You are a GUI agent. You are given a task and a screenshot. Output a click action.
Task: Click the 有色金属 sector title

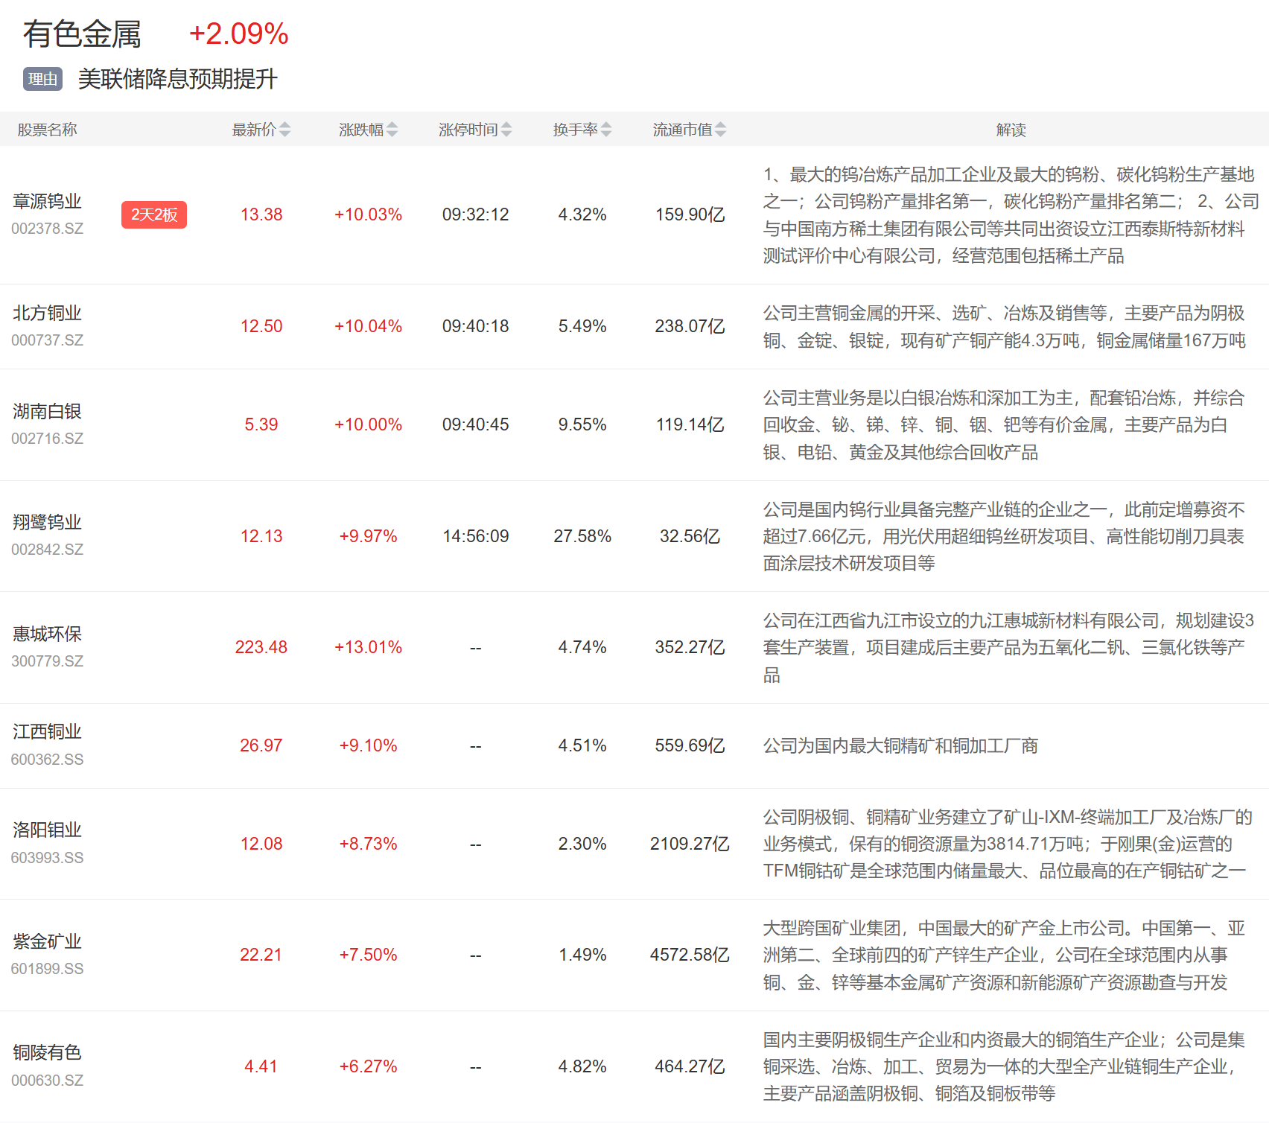(x=82, y=34)
